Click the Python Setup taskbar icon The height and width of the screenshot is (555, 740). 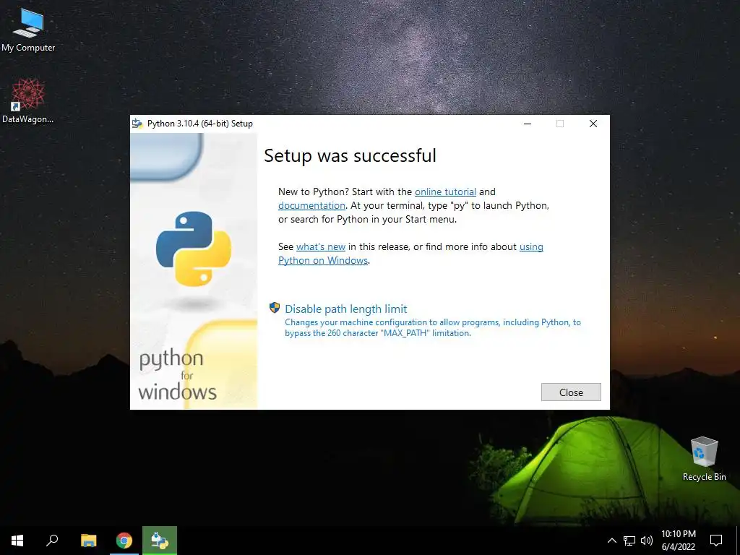[x=160, y=541]
